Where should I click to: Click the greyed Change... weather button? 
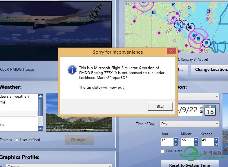pyautogui.click(x=79, y=140)
